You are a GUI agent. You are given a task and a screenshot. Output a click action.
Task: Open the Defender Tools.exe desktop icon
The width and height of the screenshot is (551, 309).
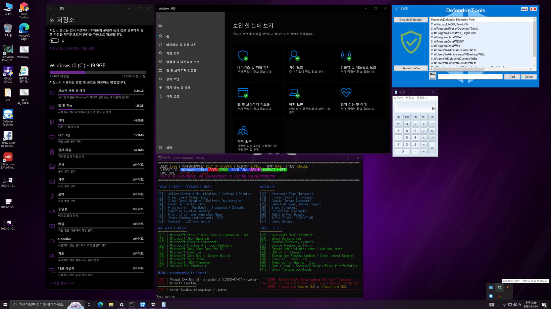(x=8, y=118)
